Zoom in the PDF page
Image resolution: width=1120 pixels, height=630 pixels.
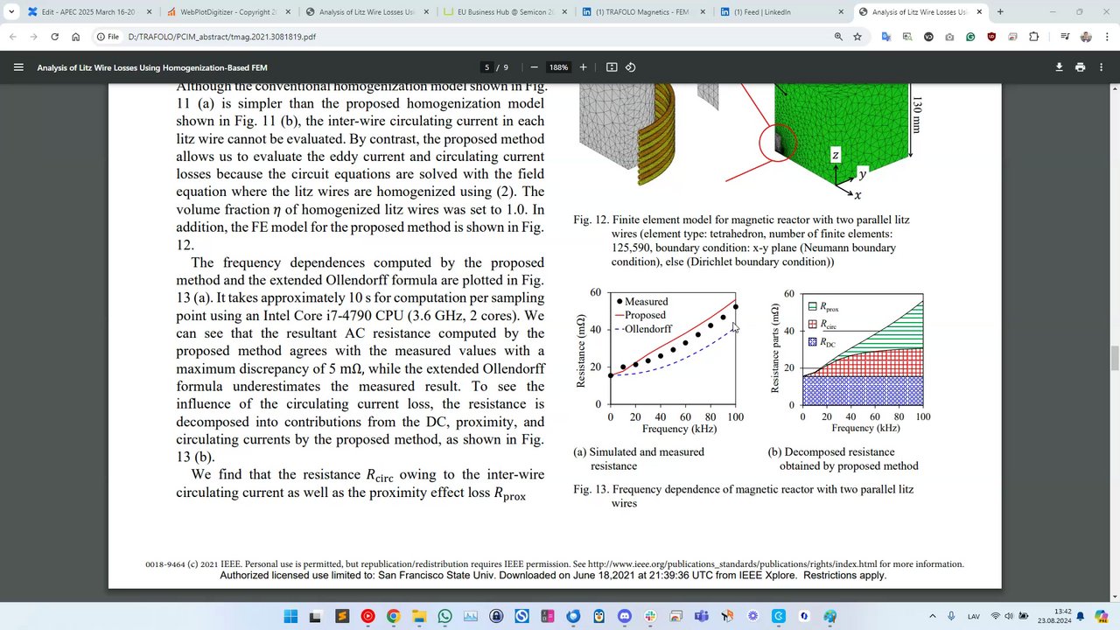(x=584, y=67)
